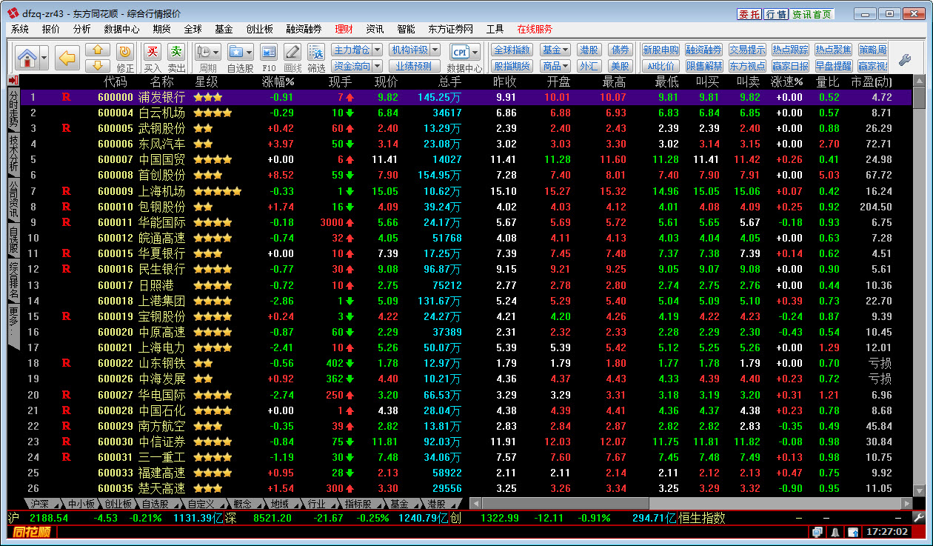Click the 买入 (buy) icon
Image resolution: width=933 pixels, height=546 pixels.
click(x=152, y=51)
